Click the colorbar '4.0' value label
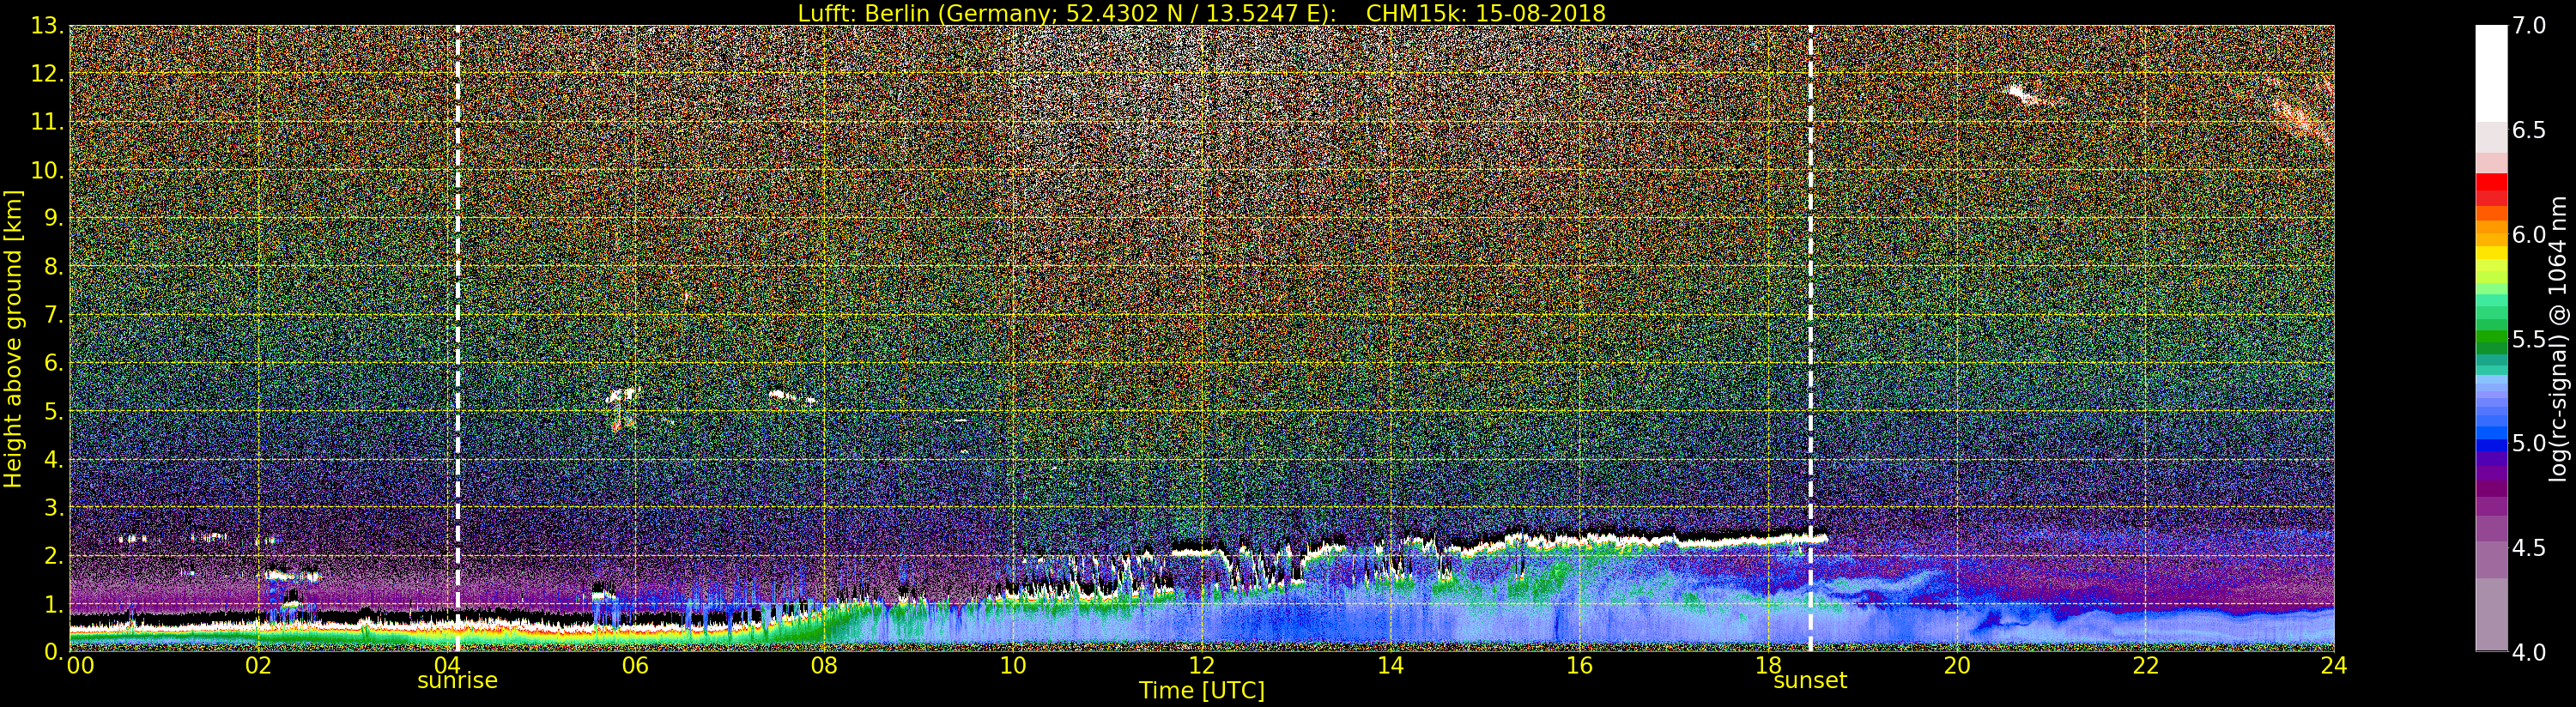Image resolution: width=2576 pixels, height=707 pixels. tap(2529, 651)
